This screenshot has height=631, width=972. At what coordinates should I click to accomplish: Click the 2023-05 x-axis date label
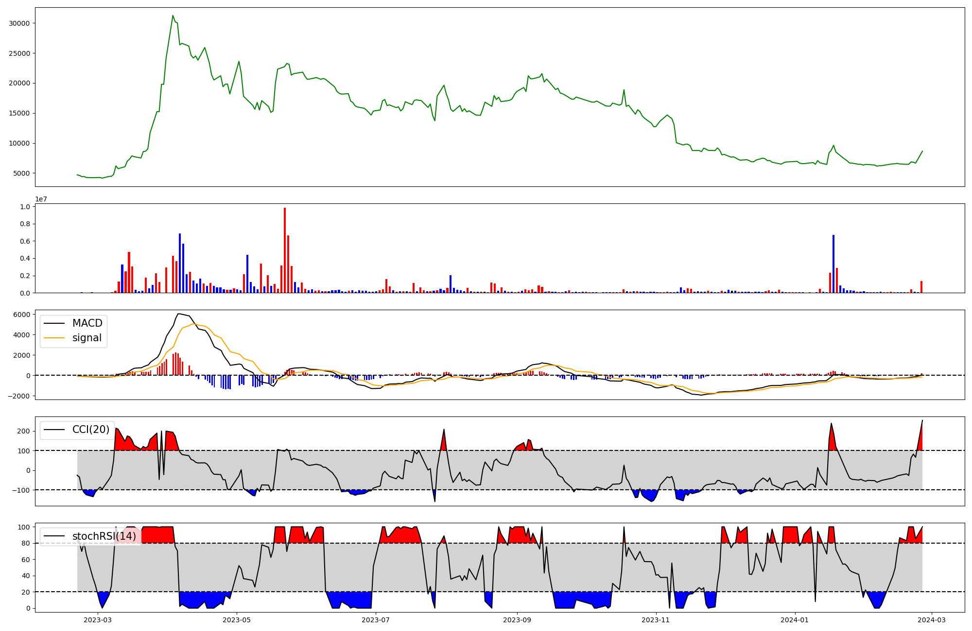click(237, 620)
